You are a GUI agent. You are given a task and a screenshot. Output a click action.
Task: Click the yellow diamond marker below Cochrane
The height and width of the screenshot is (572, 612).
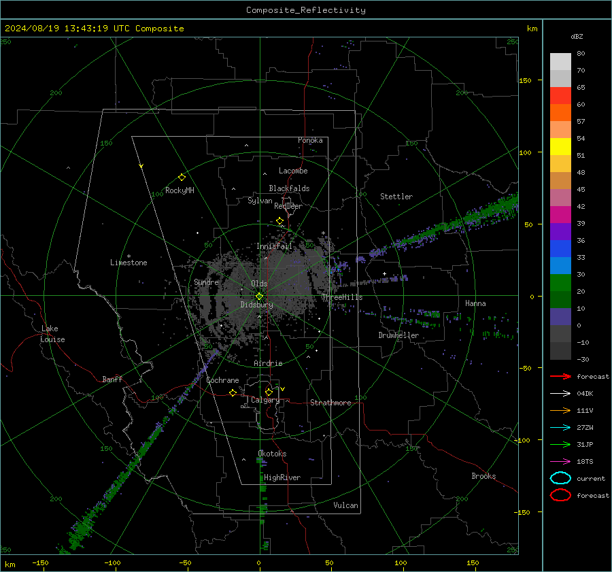(x=233, y=392)
